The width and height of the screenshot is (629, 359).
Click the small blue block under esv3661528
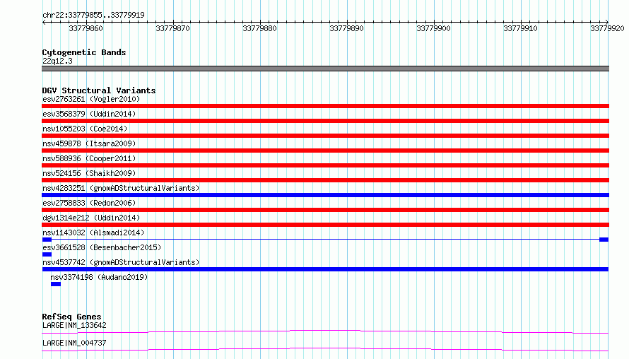tap(47, 254)
